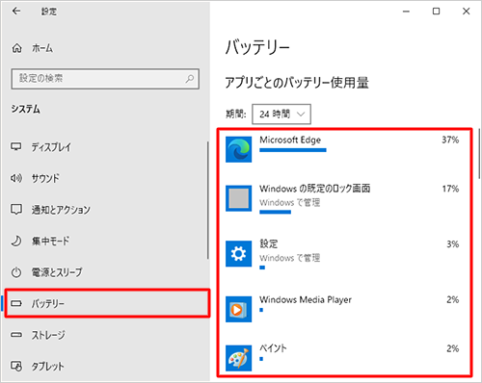The height and width of the screenshot is (383, 482).
Task: Minimize the Settings window
Action: [406, 12]
